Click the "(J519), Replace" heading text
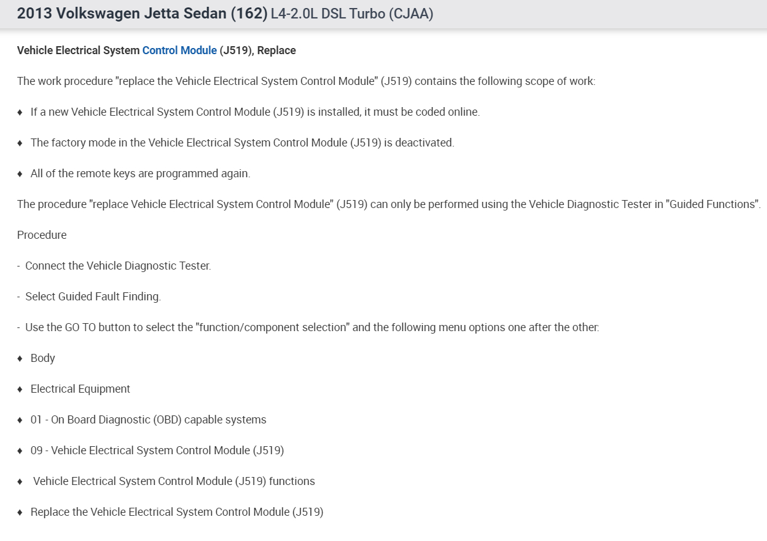 pos(258,50)
